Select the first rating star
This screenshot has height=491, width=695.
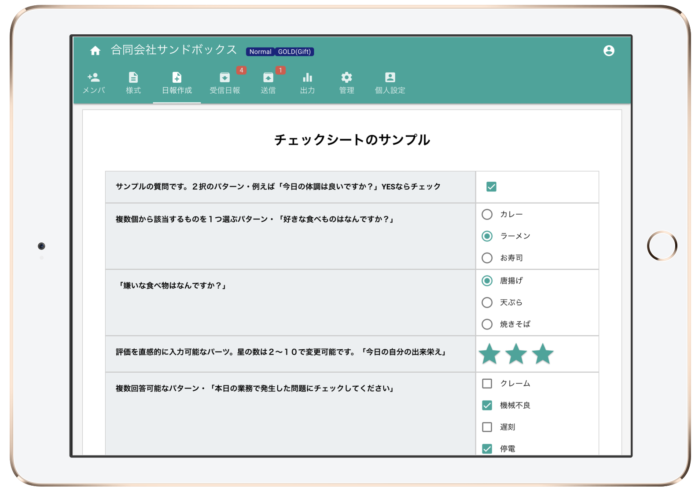click(x=489, y=354)
